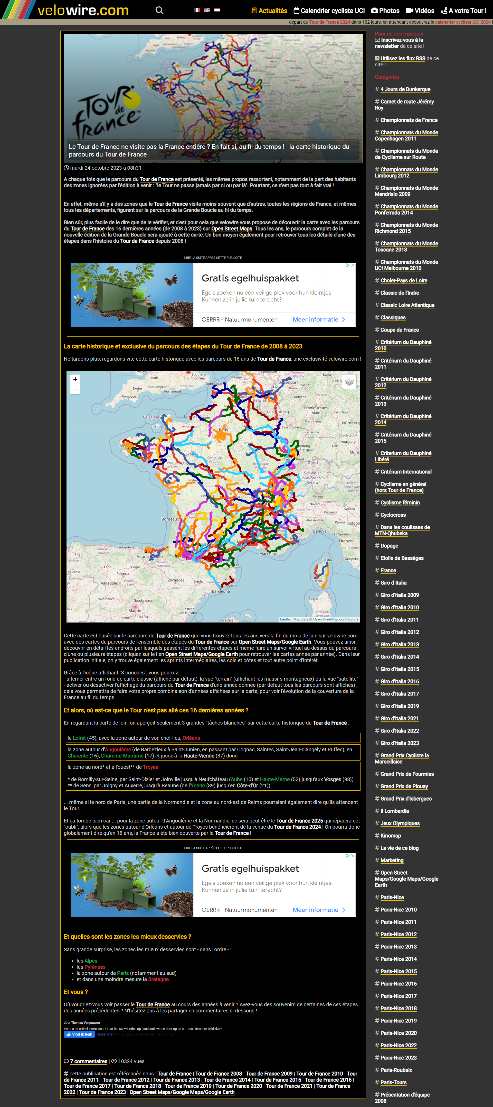Open Cyclisme féminin category
493x1107 pixels.
(400, 503)
